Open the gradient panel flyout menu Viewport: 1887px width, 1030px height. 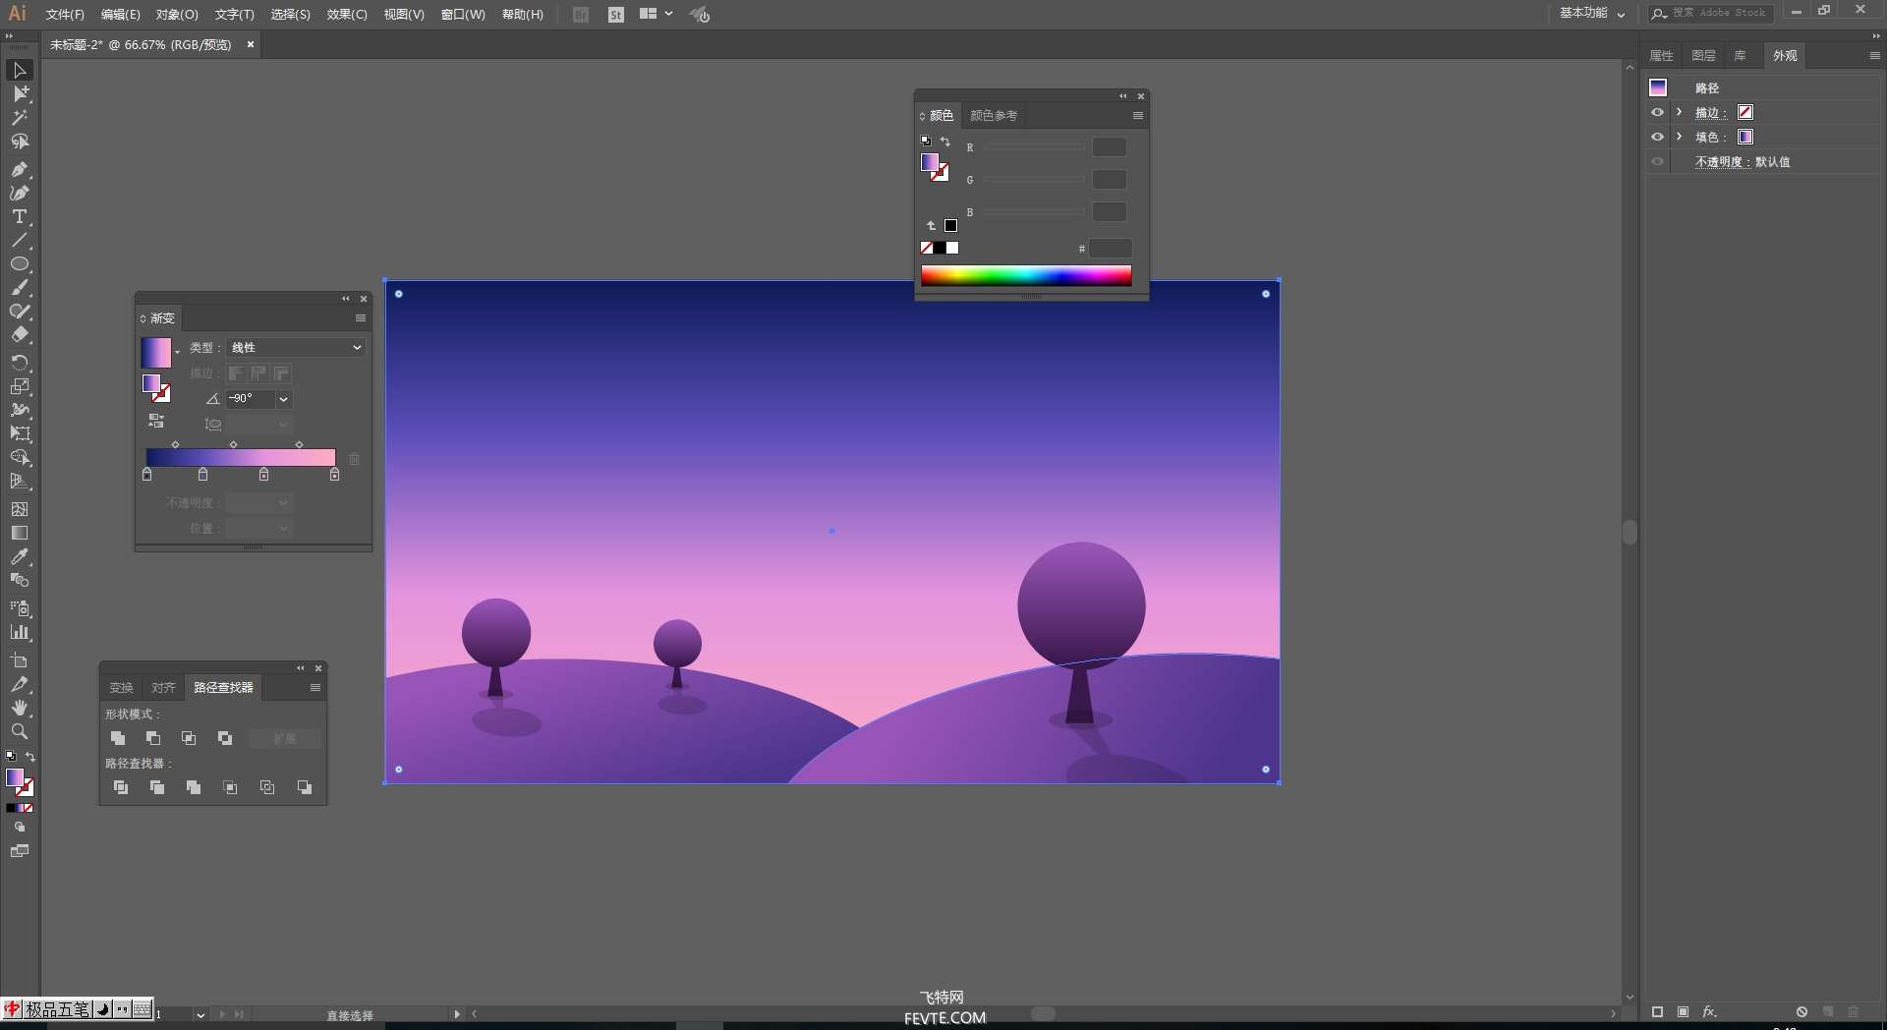(x=361, y=318)
